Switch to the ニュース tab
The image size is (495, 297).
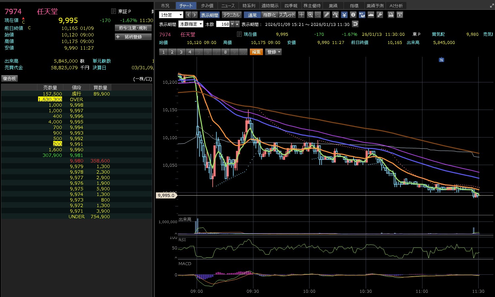point(228,6)
